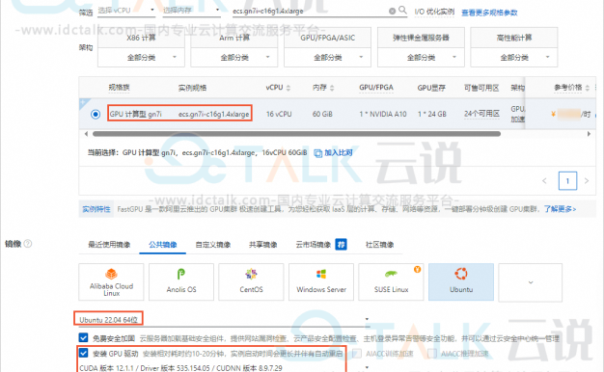Toggle the 免费安全加固 checkbox
The image size is (604, 372).
(83, 337)
